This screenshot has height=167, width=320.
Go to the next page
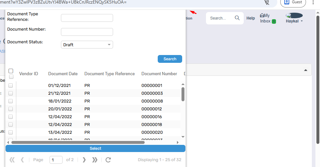click(84, 160)
